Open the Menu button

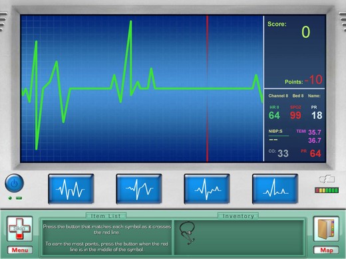[x=20, y=250]
